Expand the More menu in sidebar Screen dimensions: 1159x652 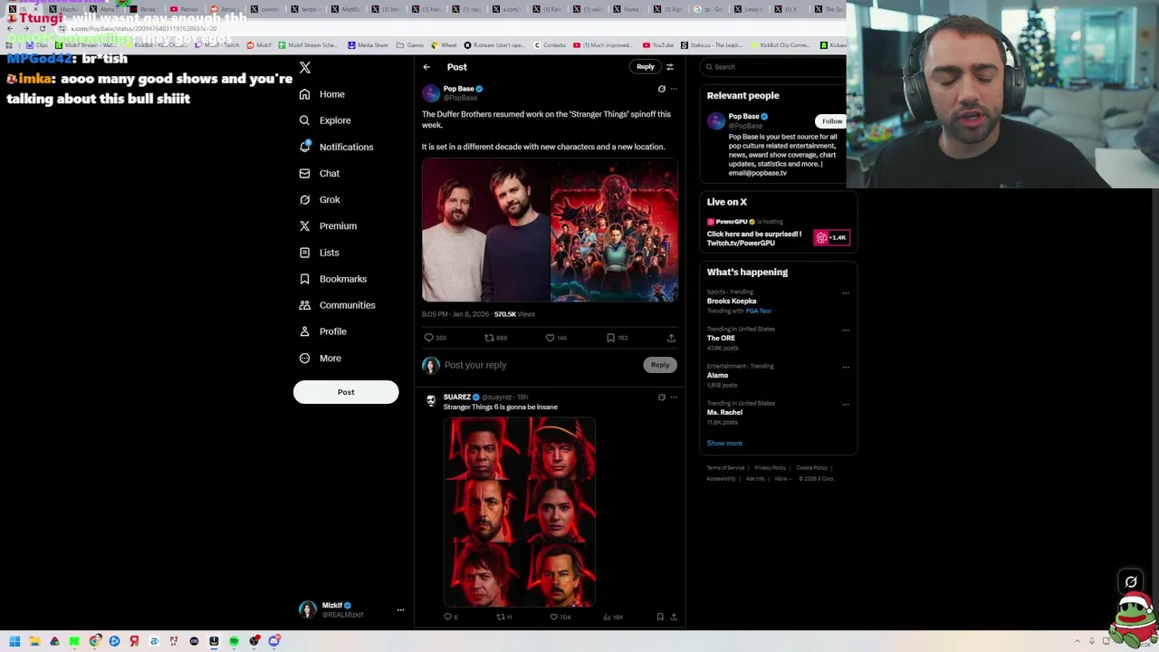321,358
